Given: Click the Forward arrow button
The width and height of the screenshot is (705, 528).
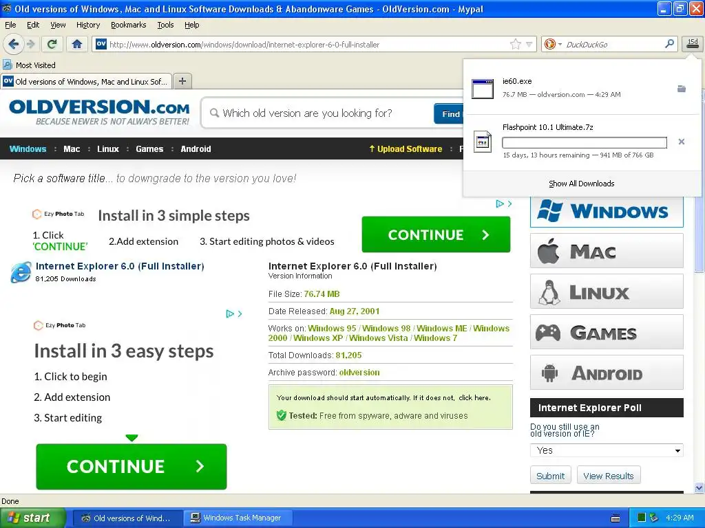Looking at the screenshot, I should (30, 44).
